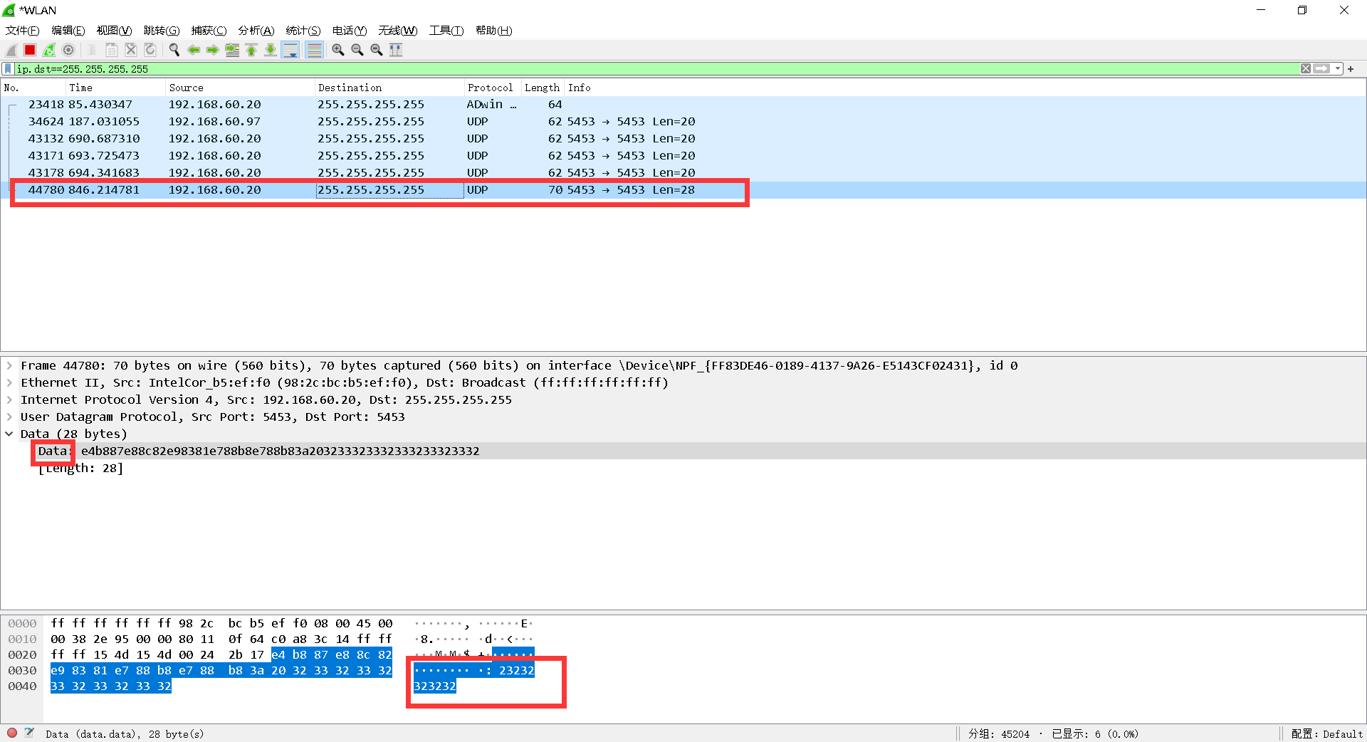
Task: Open the 工具(T) menu
Action: click(x=446, y=31)
